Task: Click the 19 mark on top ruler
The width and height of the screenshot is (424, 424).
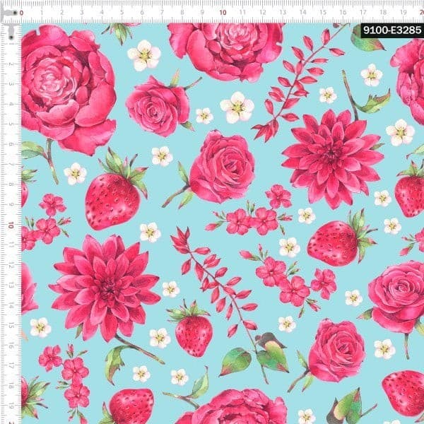Action: click(404, 13)
